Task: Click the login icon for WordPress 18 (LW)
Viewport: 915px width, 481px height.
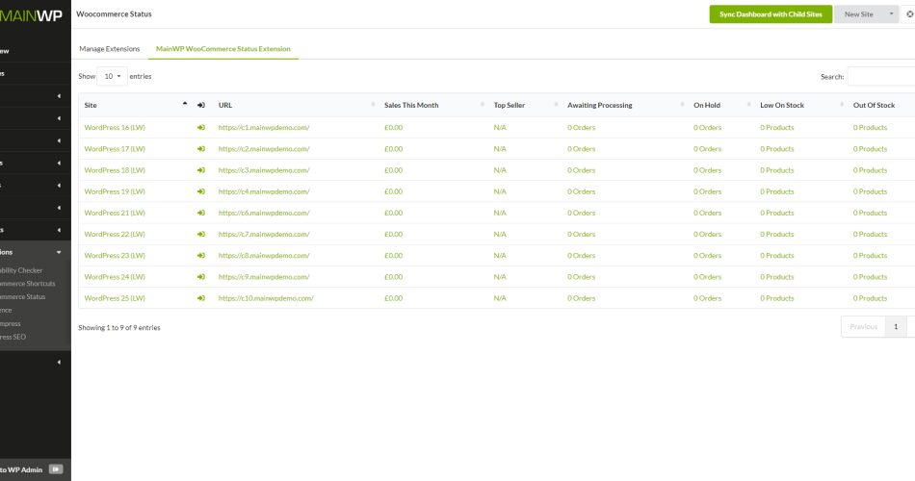Action: 200,170
